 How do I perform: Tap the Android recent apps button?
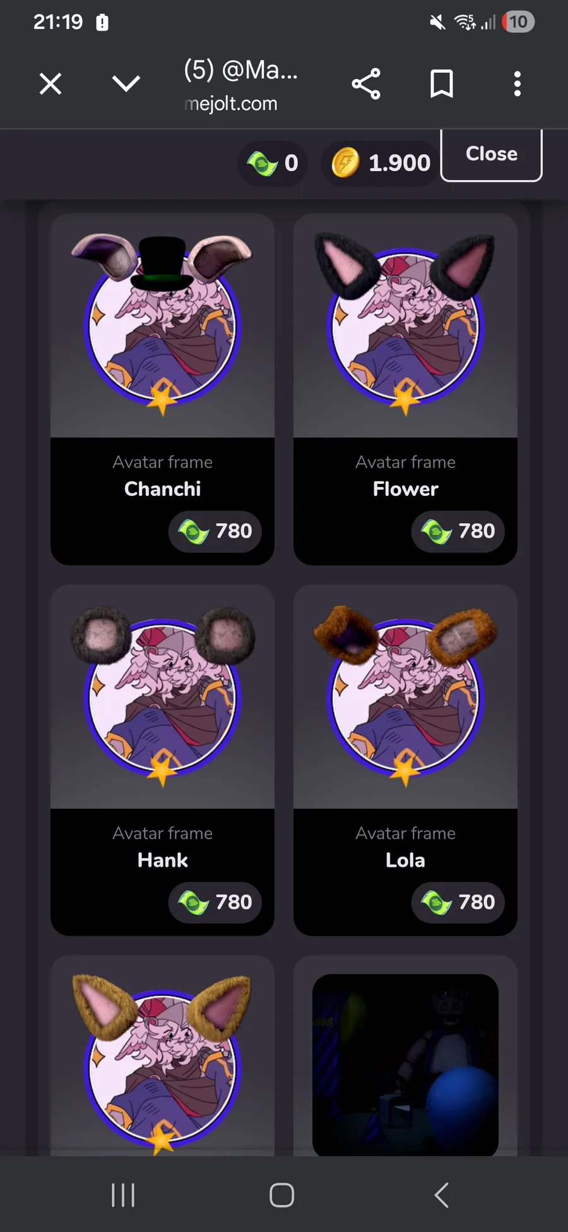click(x=123, y=1195)
